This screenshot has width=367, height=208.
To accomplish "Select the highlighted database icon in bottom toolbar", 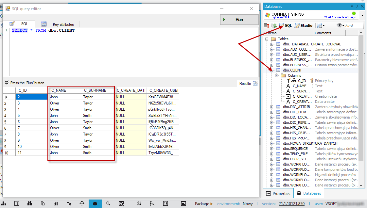I will 95,203.
